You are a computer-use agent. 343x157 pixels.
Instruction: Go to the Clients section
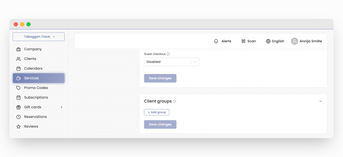[x=30, y=59]
